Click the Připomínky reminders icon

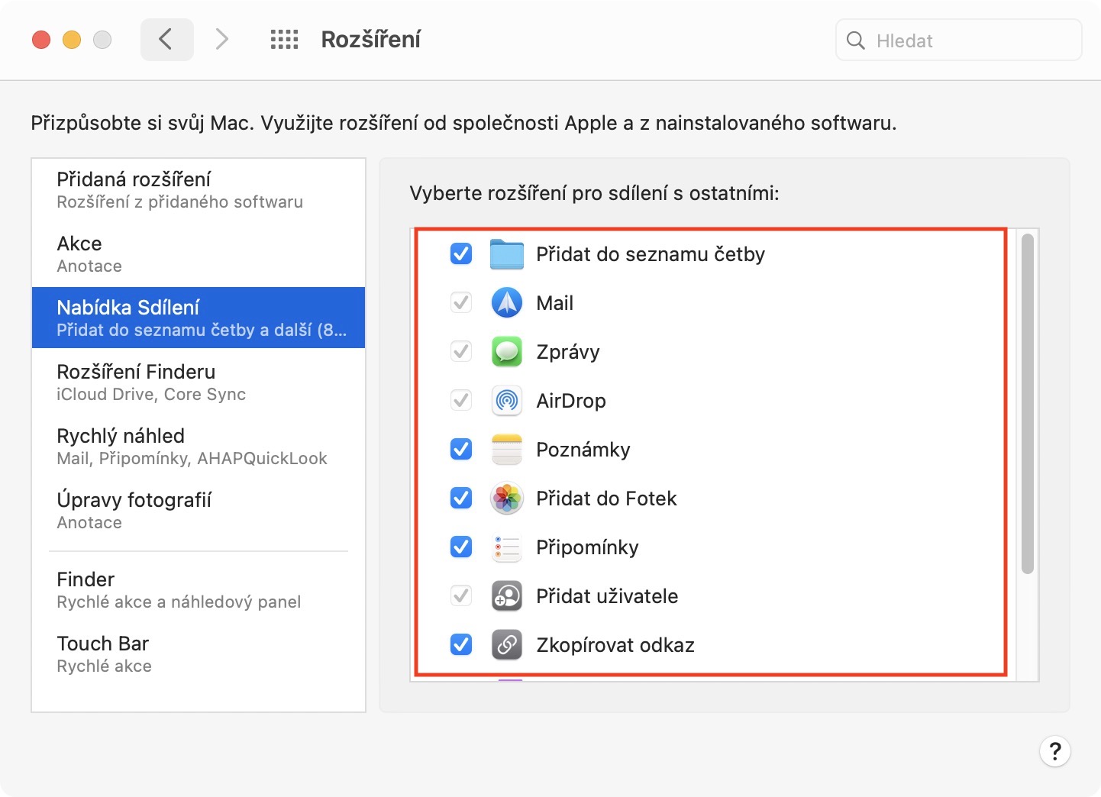[506, 547]
